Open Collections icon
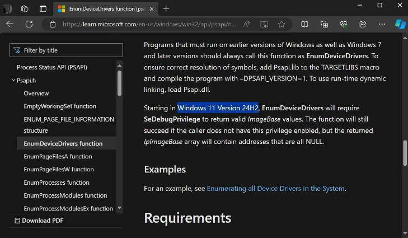This screenshot has width=408, height=238. click(324, 24)
